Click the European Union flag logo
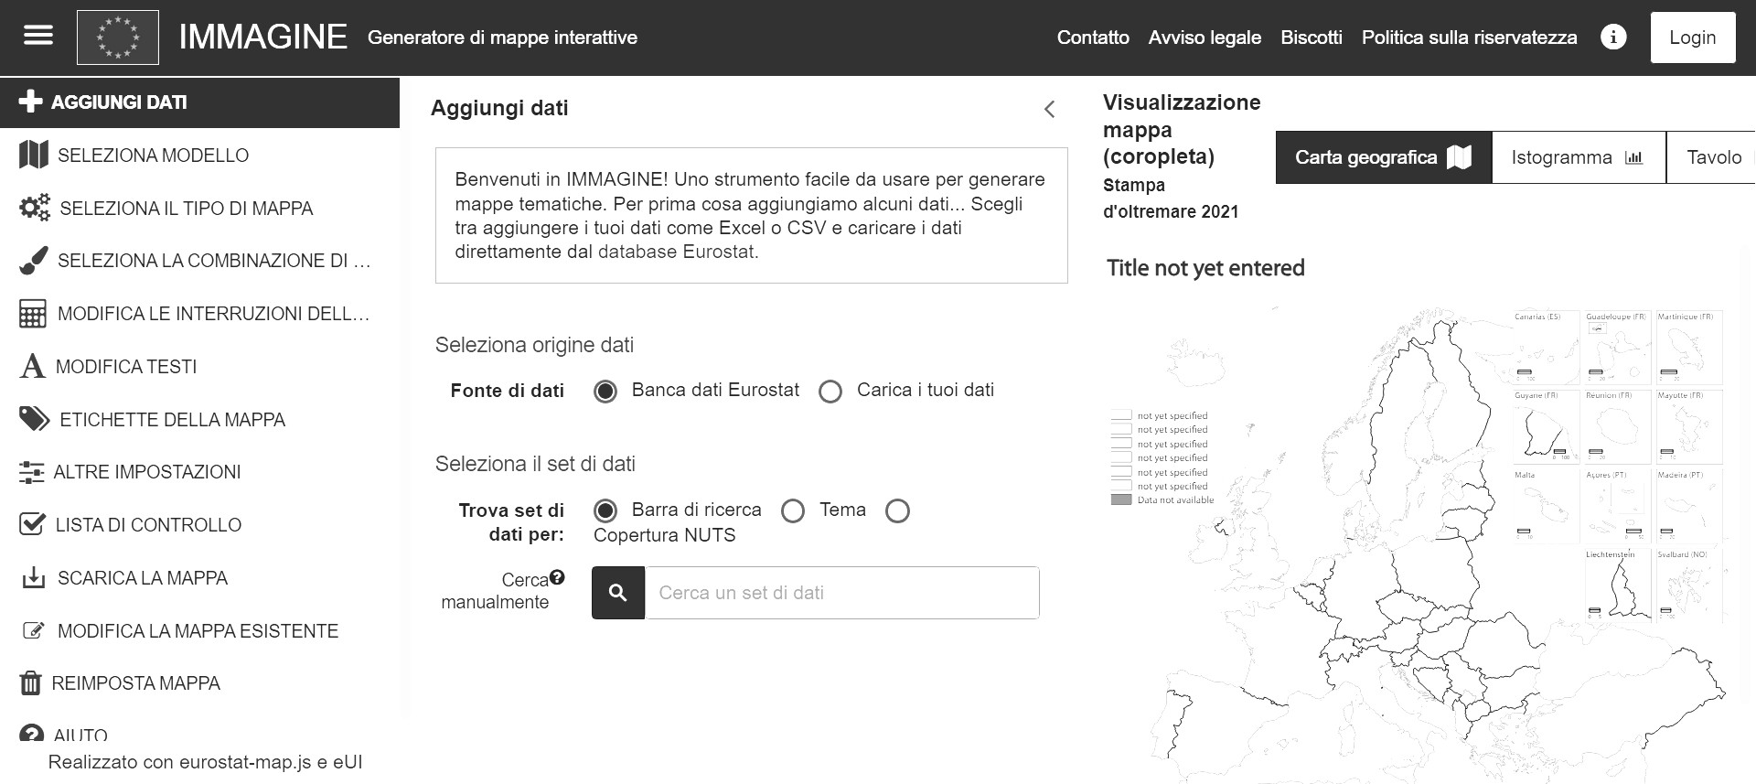The image size is (1756, 784). [118, 38]
